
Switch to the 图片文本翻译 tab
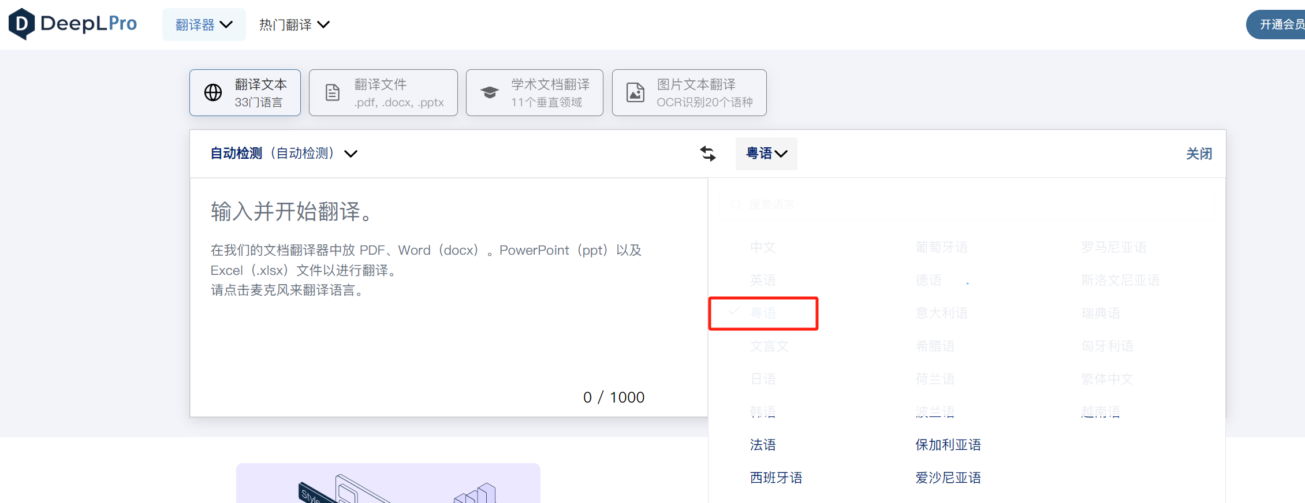[689, 93]
